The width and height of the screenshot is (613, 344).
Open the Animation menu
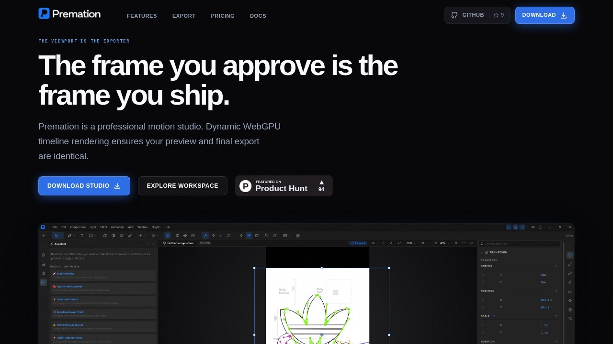(x=117, y=227)
